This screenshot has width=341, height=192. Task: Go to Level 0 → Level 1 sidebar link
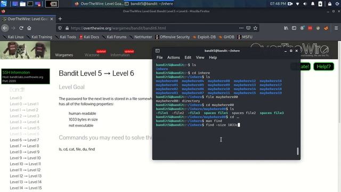pyautogui.click(x=24, y=104)
